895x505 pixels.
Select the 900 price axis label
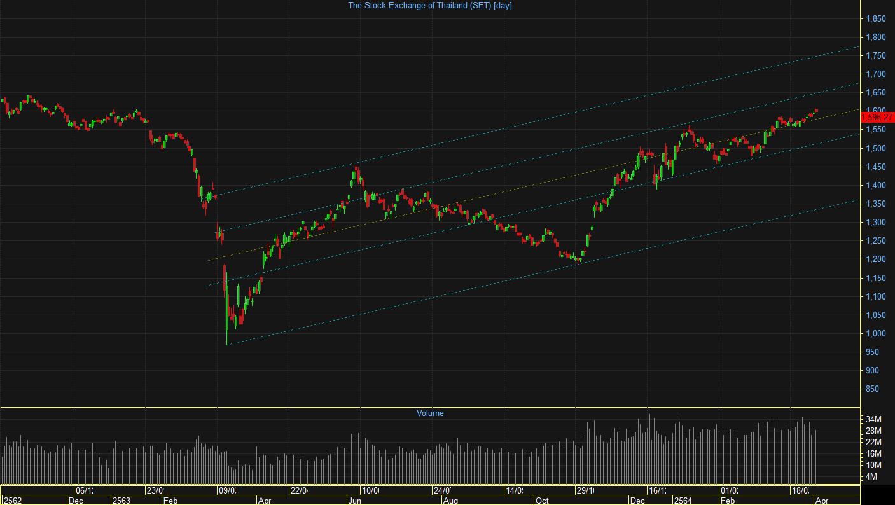click(873, 371)
